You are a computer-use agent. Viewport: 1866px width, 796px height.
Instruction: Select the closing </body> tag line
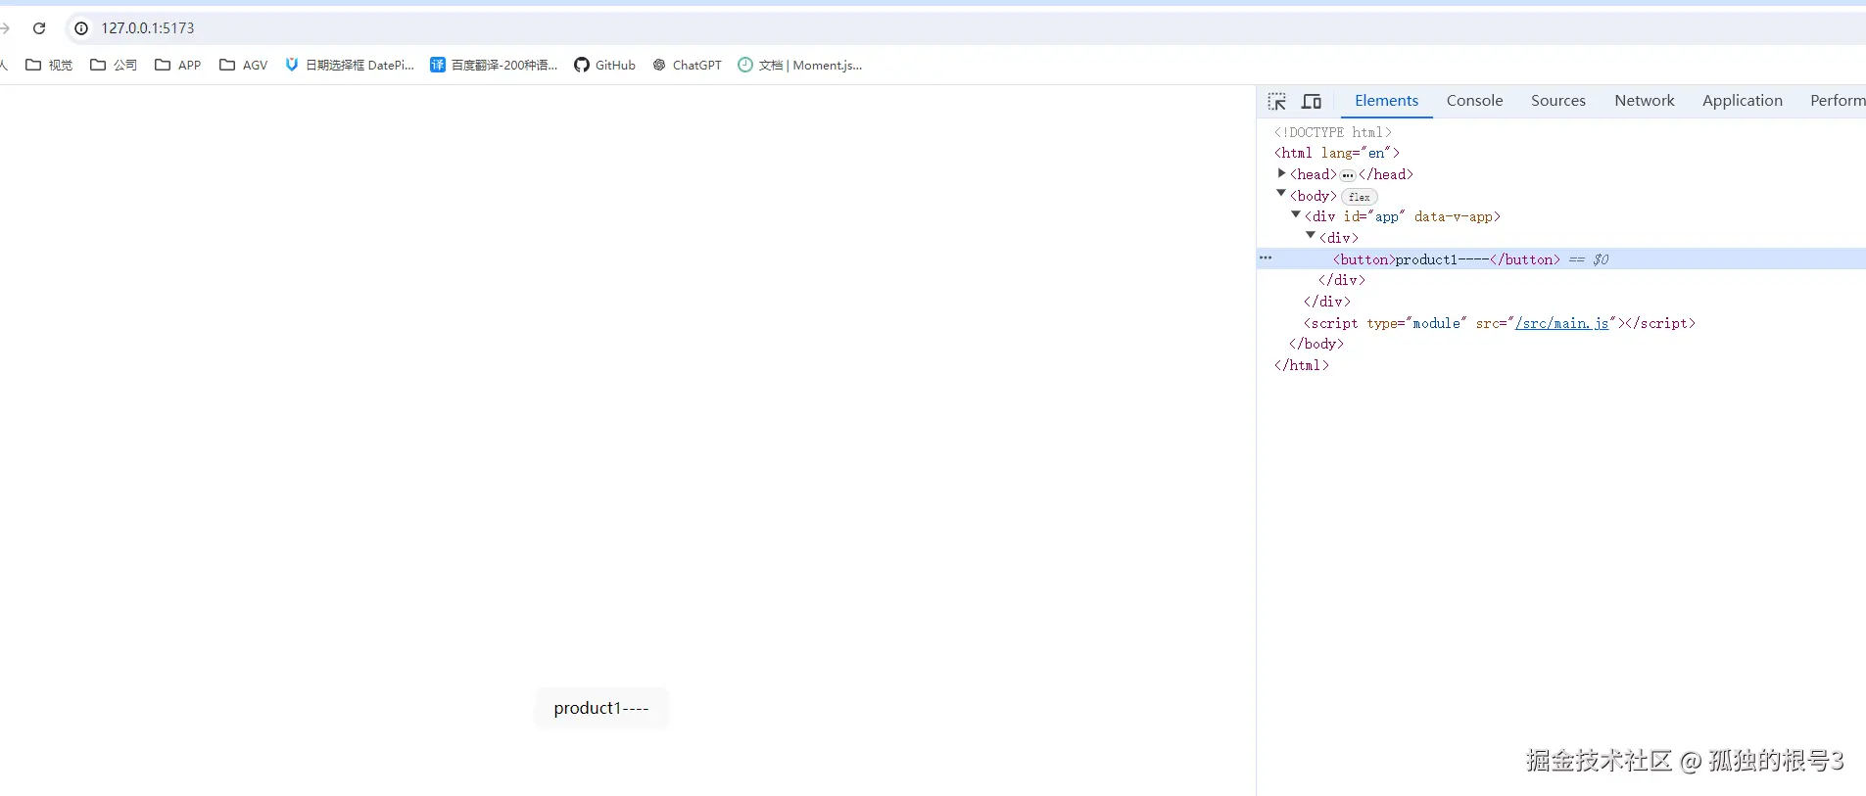click(x=1316, y=344)
